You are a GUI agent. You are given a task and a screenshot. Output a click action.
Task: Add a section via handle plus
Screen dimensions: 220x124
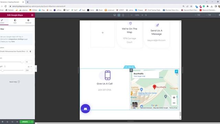[126, 67]
